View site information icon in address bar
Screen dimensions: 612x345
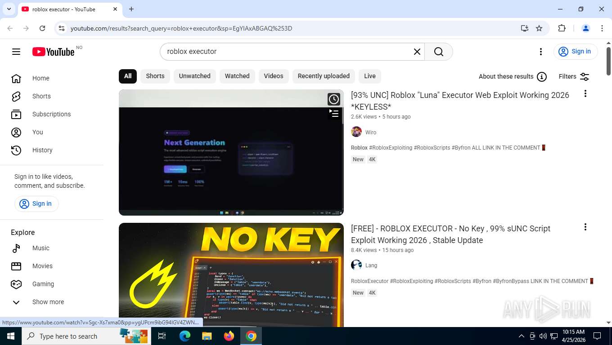62,28
